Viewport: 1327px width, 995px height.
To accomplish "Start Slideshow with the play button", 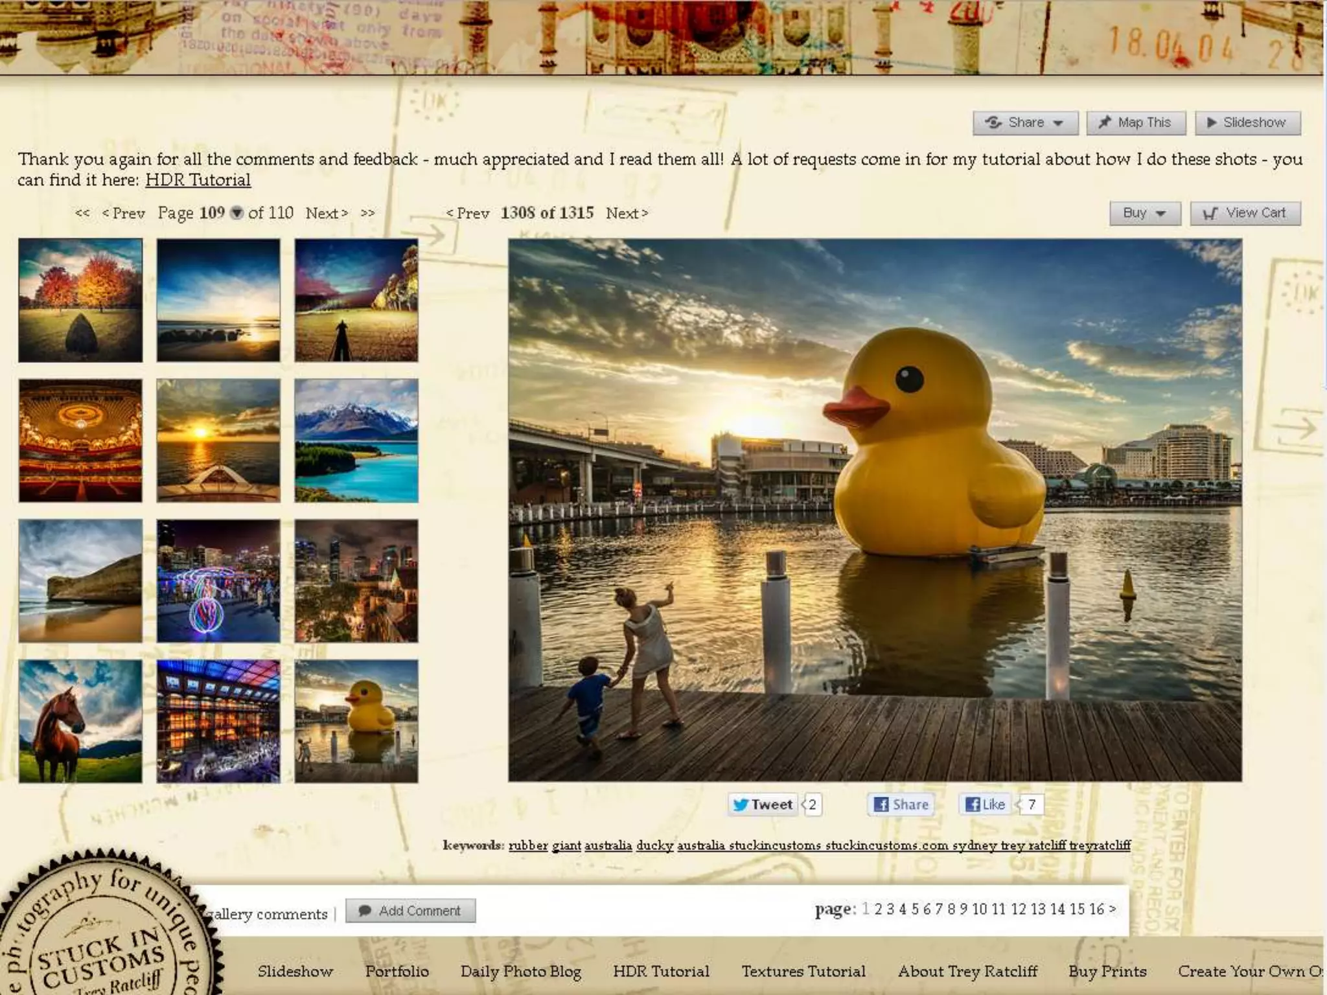I will [x=1247, y=122].
